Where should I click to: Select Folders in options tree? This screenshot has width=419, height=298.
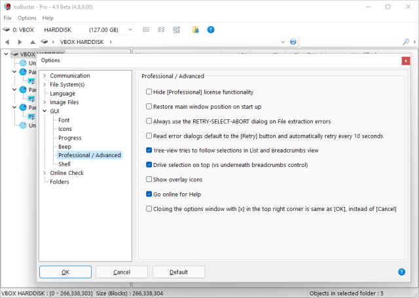[60, 181]
